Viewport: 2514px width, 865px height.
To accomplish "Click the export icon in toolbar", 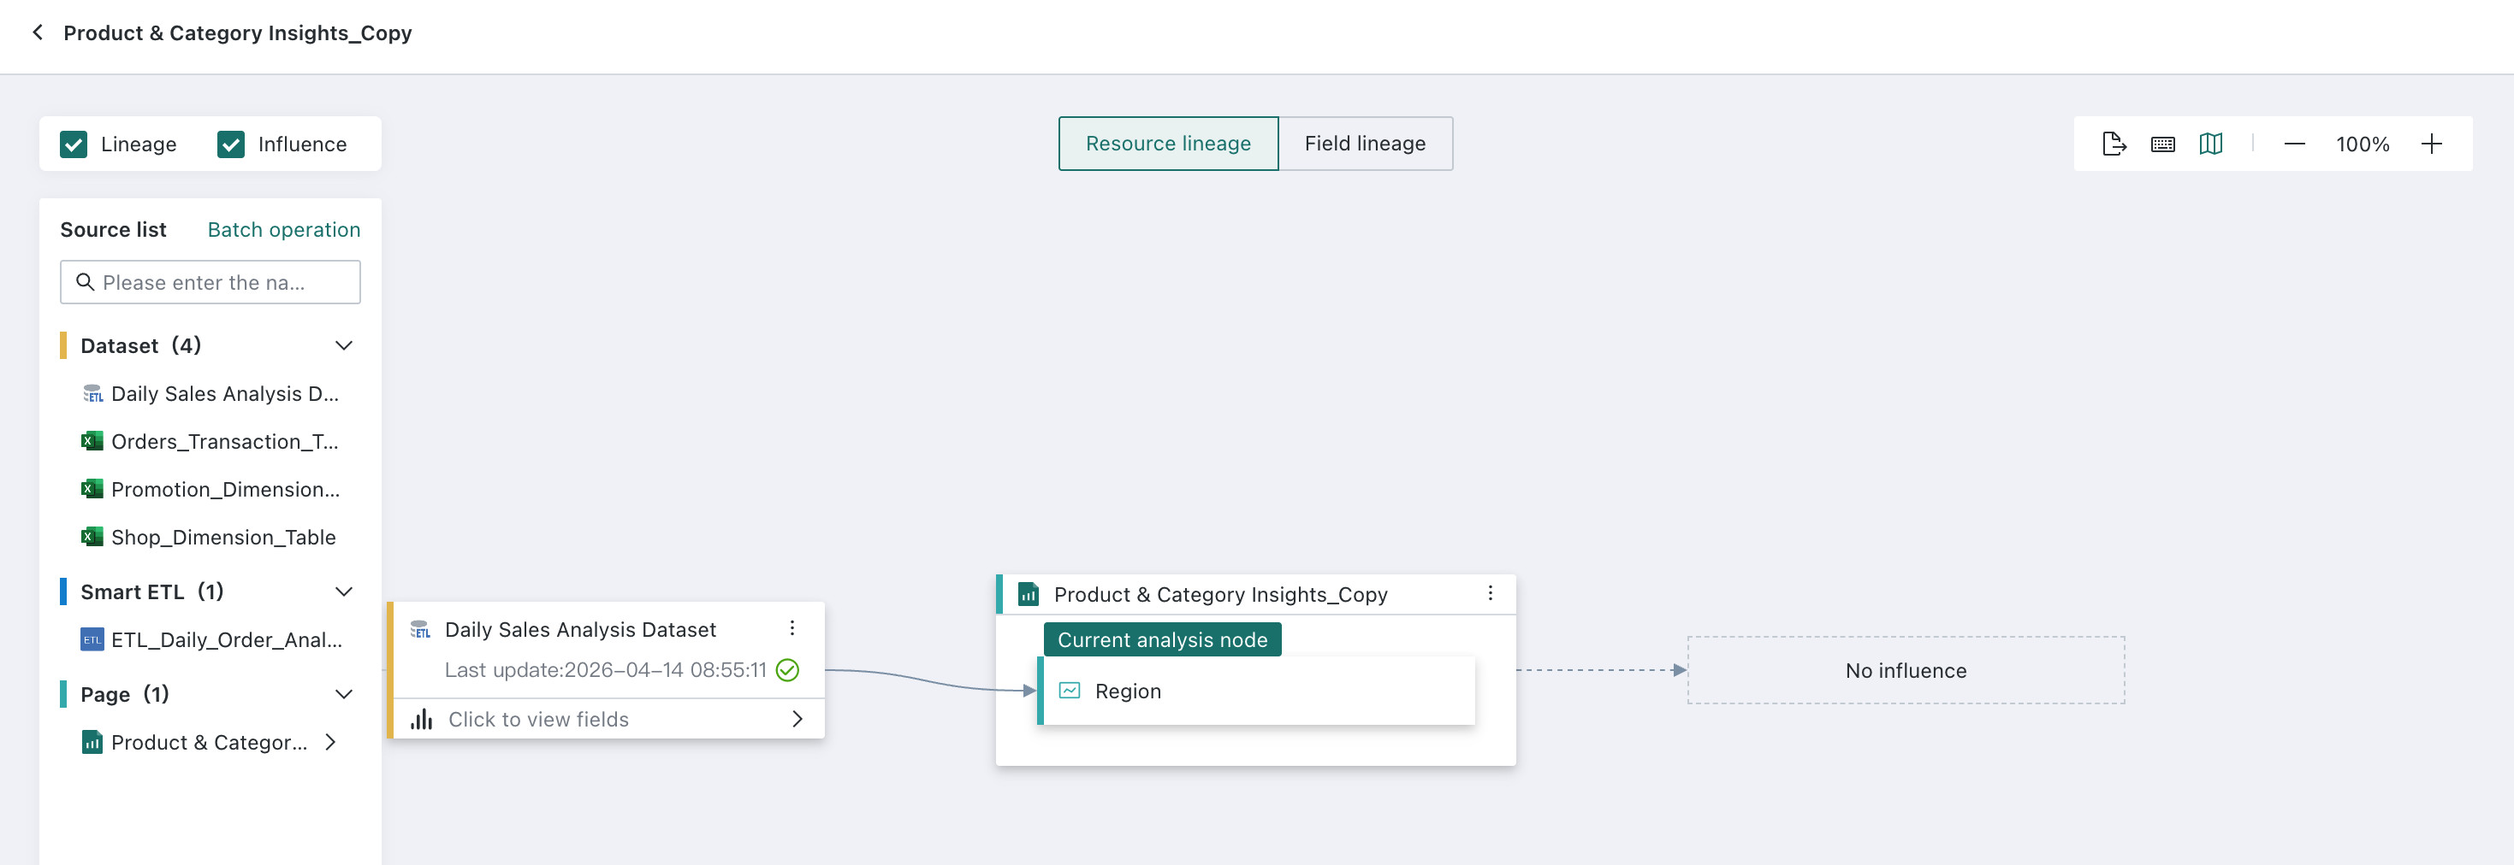I will (x=2113, y=144).
